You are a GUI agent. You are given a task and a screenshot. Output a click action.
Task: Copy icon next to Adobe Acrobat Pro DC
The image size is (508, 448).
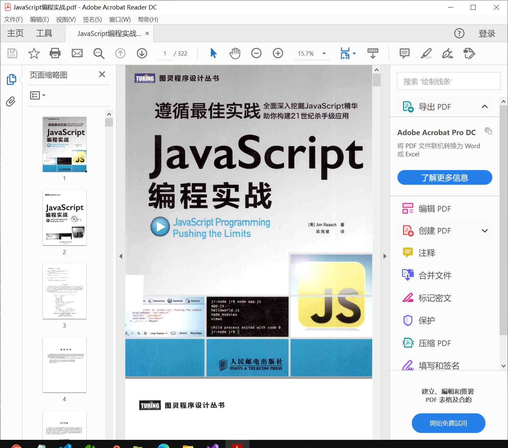click(x=488, y=131)
